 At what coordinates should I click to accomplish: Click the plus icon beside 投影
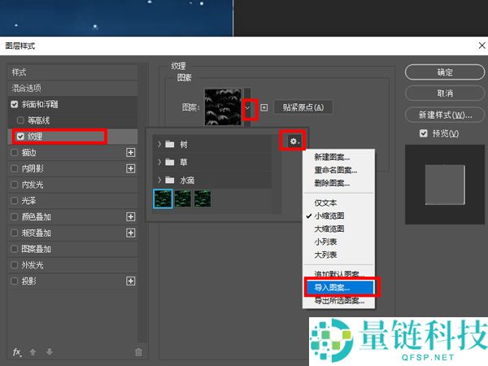(130, 281)
